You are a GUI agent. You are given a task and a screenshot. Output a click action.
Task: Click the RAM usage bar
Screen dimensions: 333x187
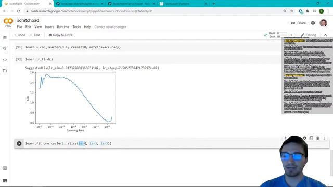[x=282, y=33]
